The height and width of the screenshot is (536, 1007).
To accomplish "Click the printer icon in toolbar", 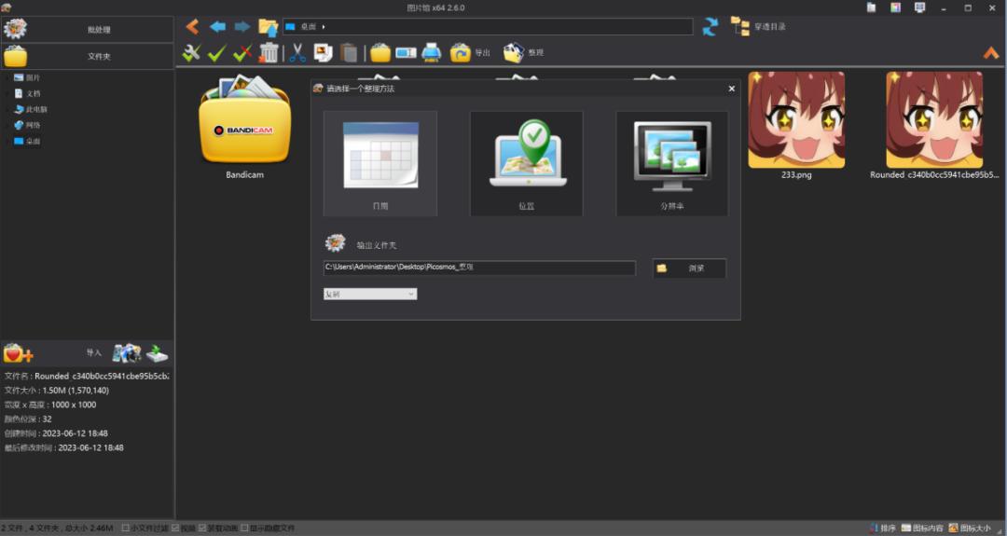I will [431, 53].
